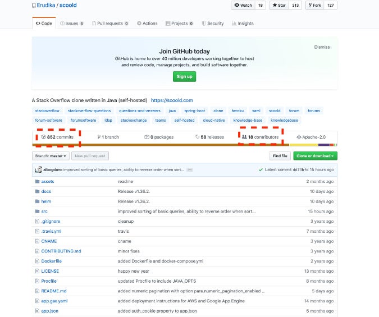Open the assets folder
Viewport: 379px width, 317px height.
click(48, 181)
